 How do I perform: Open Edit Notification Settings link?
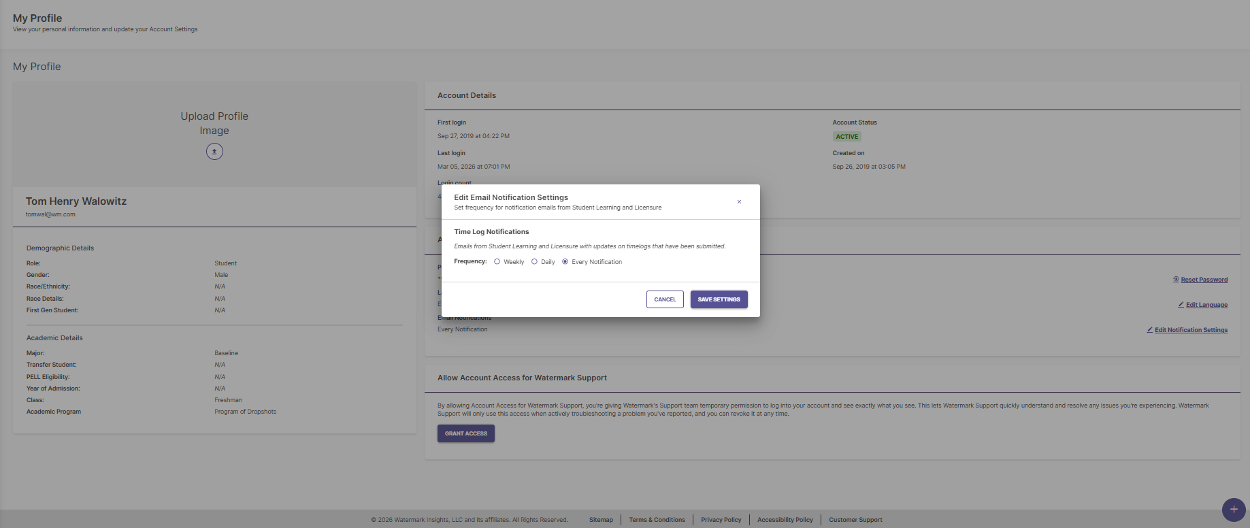1187,330
